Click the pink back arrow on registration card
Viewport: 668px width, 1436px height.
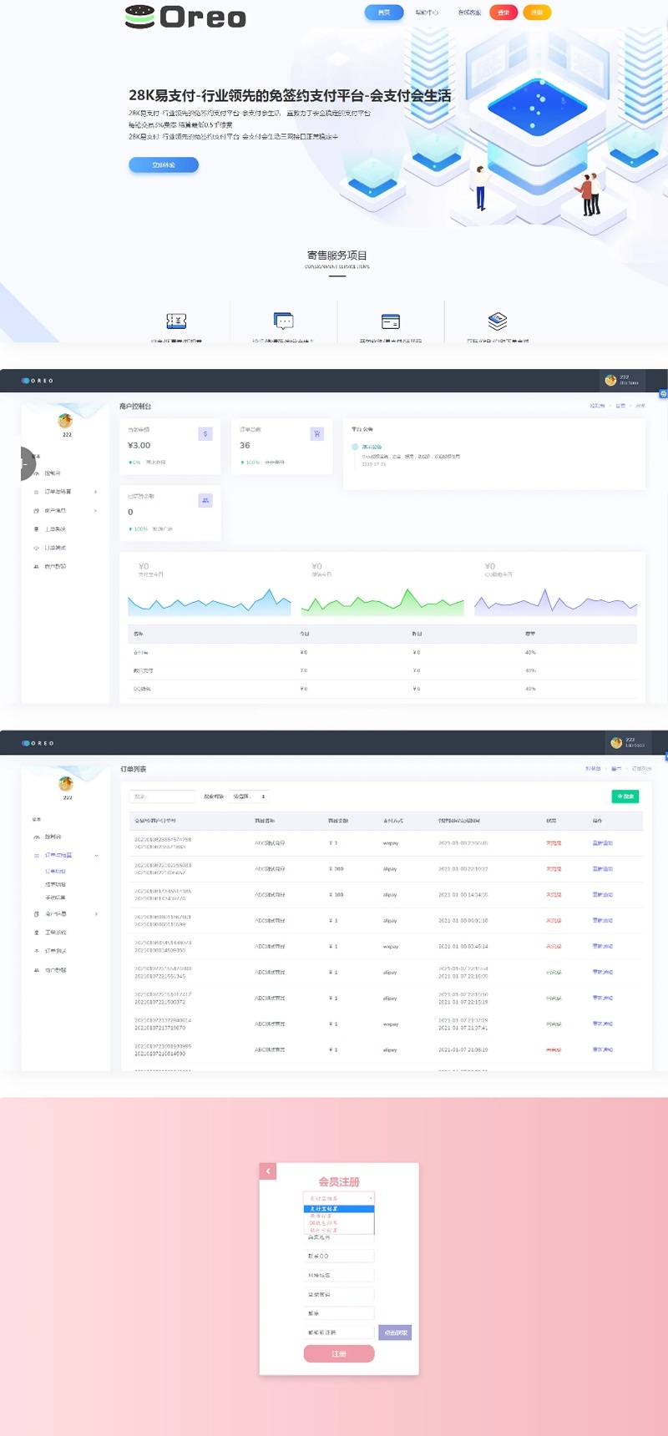coord(268,1171)
